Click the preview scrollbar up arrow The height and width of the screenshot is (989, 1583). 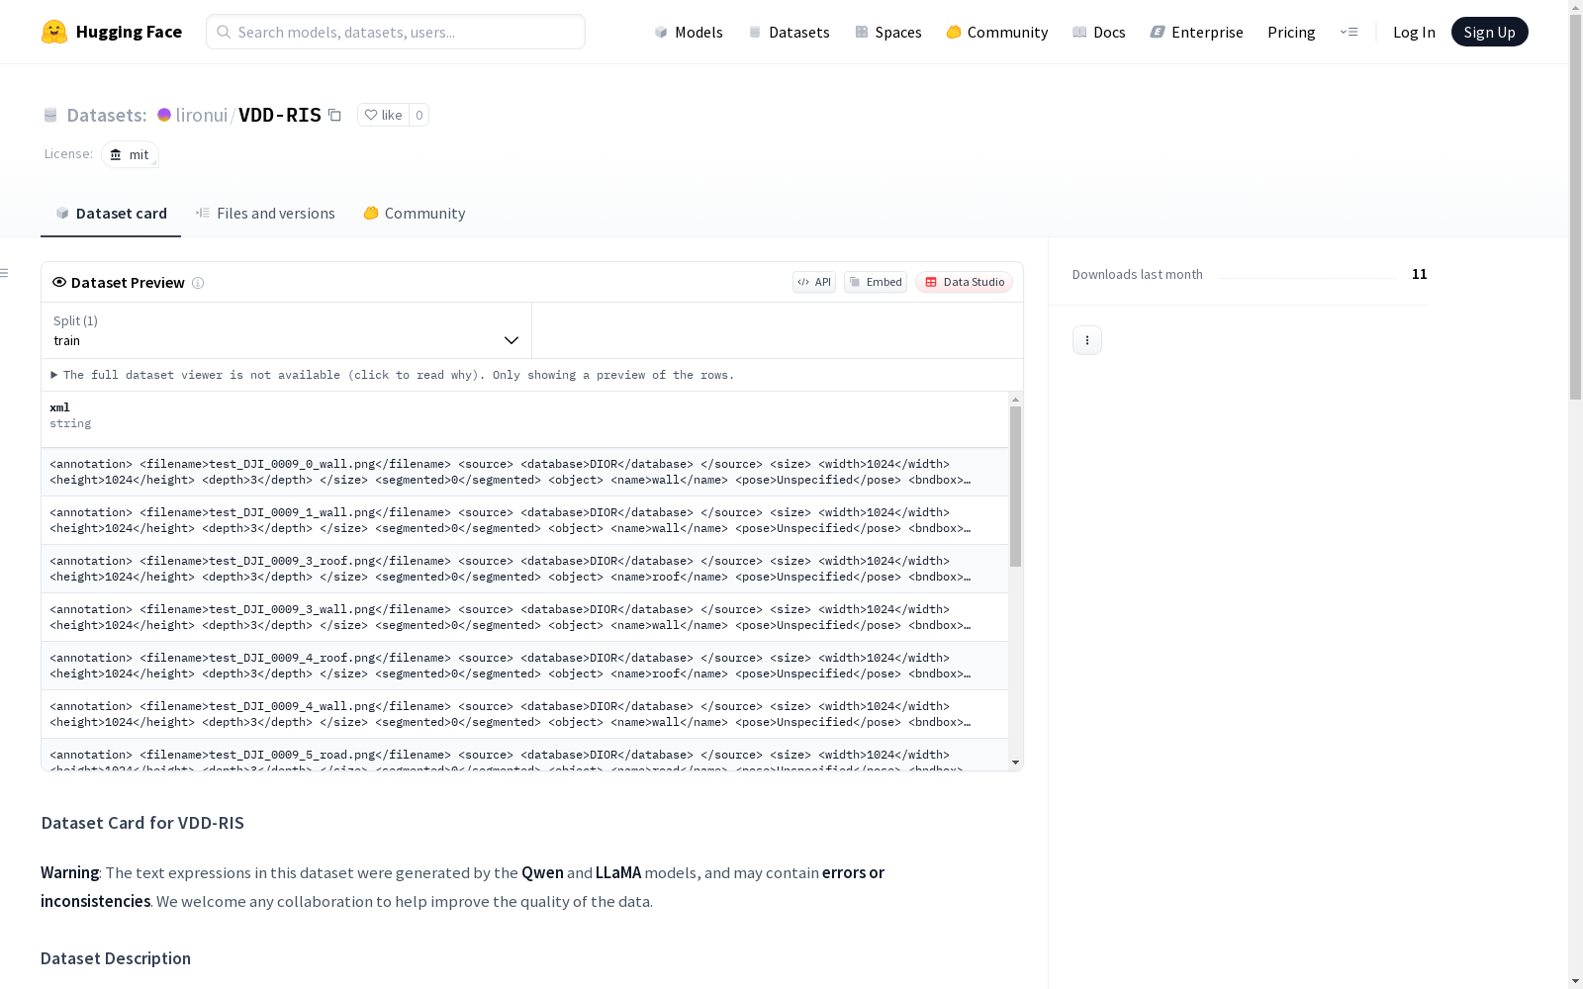1015,400
